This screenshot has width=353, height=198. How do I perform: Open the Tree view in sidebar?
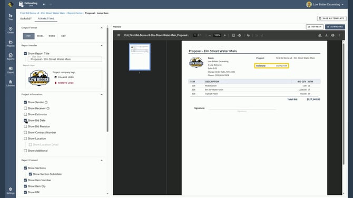(x=11, y=17)
